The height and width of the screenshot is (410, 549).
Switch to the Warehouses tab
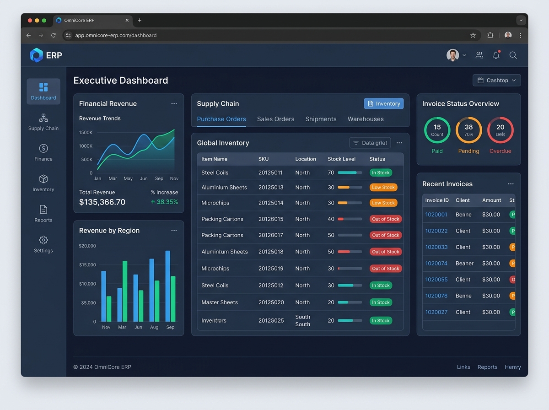point(366,119)
